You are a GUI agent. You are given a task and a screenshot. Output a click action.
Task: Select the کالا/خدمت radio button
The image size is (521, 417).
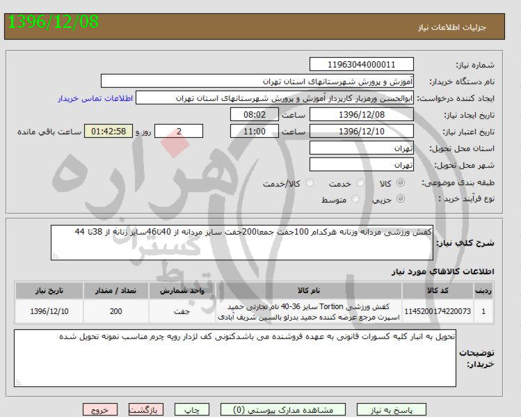point(310,182)
